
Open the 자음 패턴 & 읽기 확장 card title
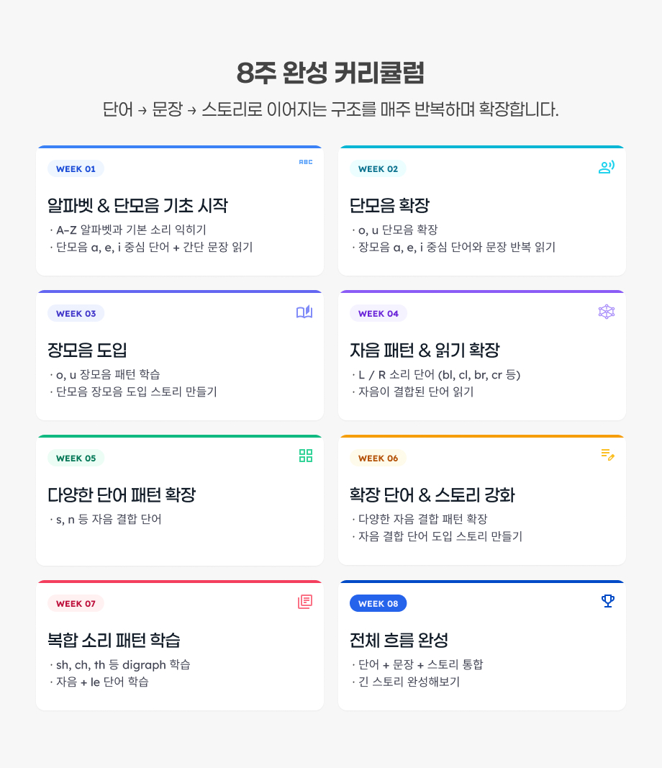point(425,351)
